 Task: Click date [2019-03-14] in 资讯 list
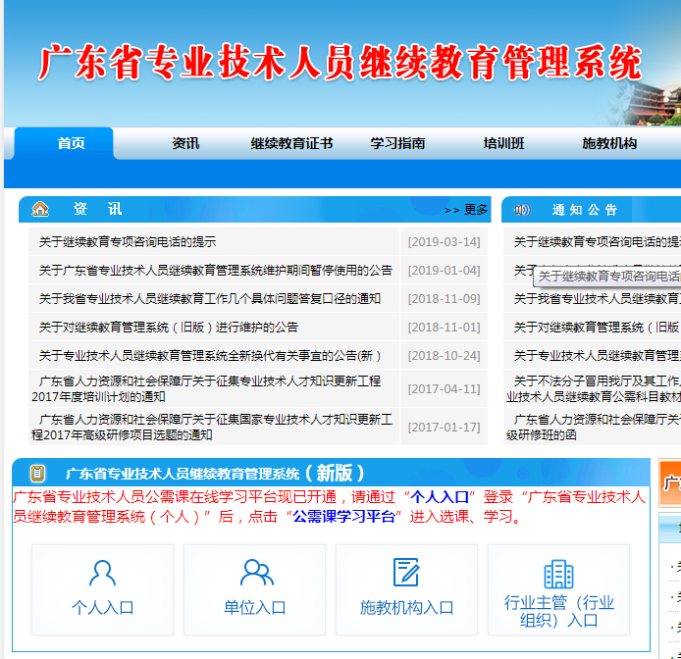tap(444, 242)
